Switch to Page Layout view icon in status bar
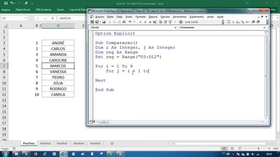 pos(232,148)
